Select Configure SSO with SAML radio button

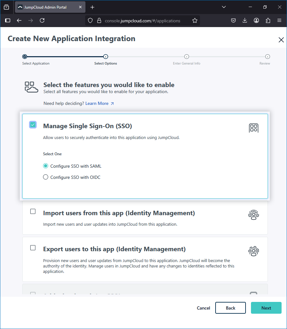46,166
